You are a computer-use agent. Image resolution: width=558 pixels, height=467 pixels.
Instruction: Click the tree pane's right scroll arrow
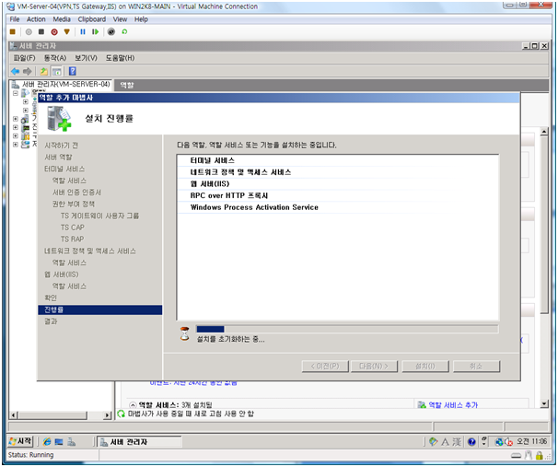[107, 415]
